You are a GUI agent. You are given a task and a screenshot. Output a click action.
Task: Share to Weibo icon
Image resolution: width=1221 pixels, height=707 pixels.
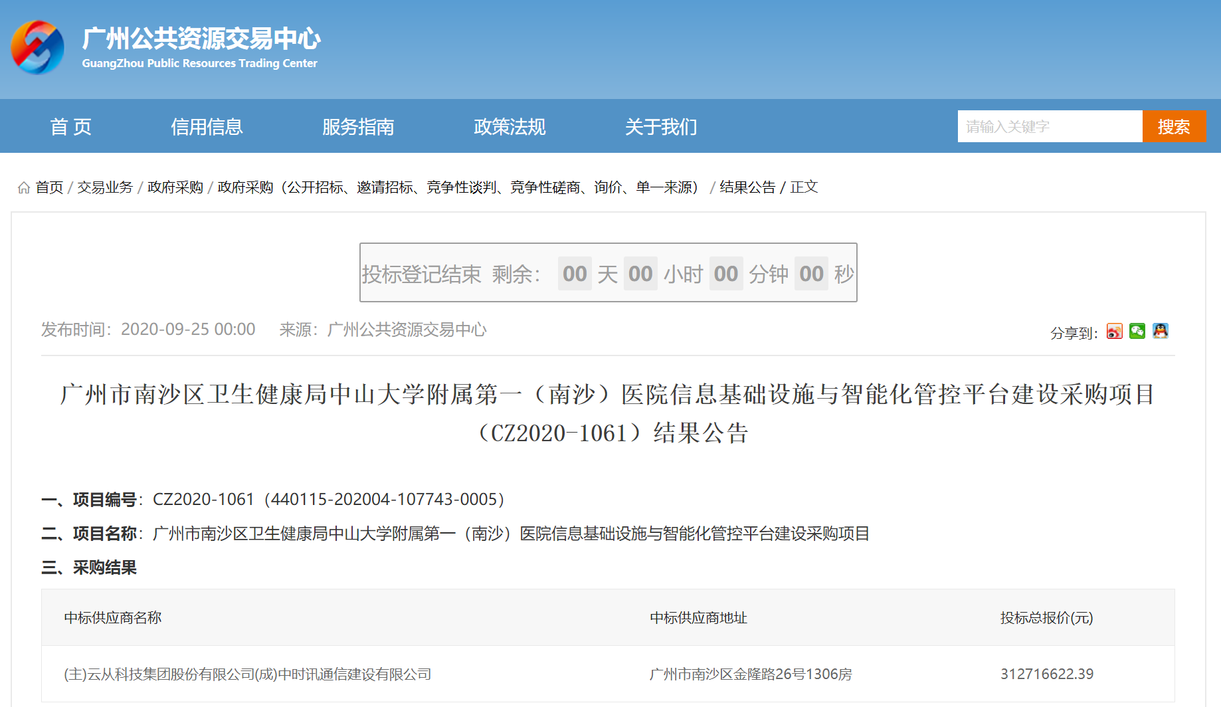tap(1114, 331)
